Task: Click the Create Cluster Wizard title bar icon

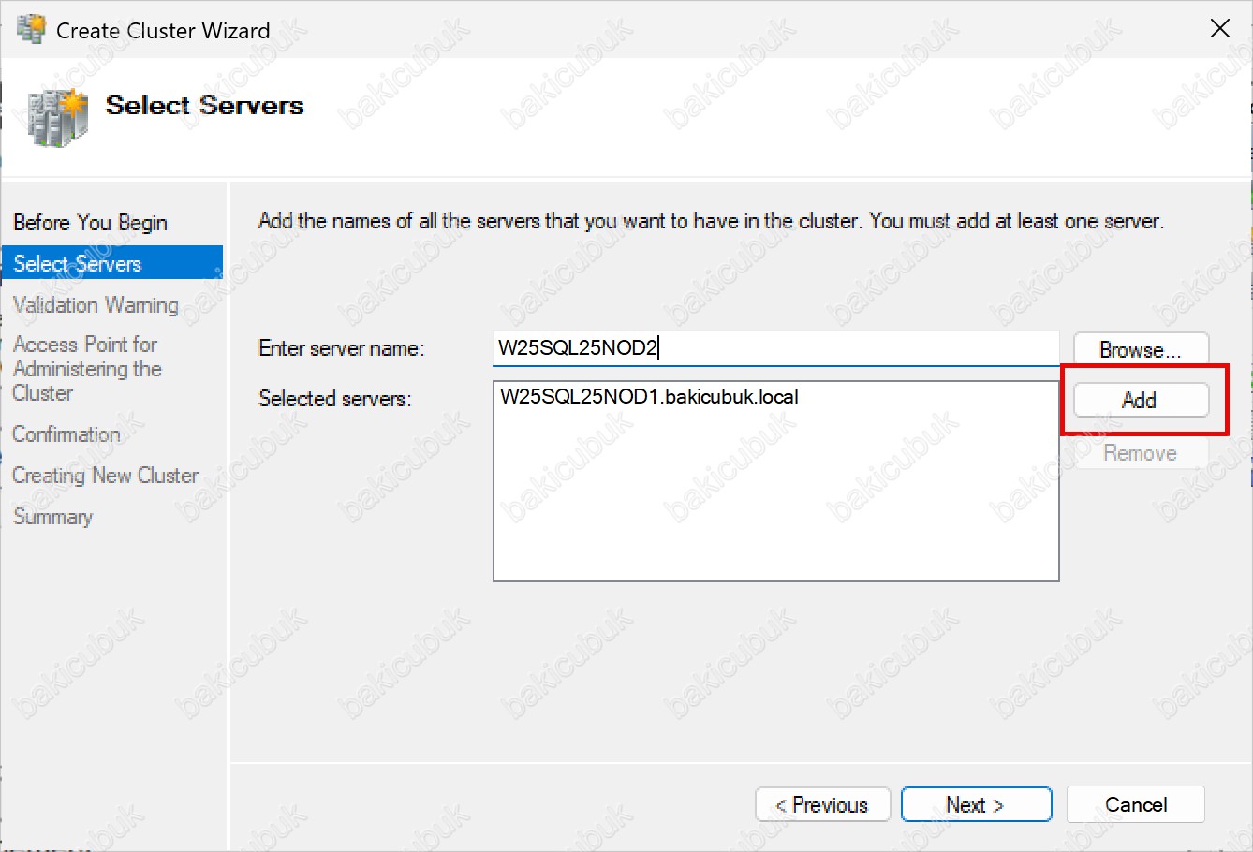Action: pyautogui.click(x=30, y=29)
